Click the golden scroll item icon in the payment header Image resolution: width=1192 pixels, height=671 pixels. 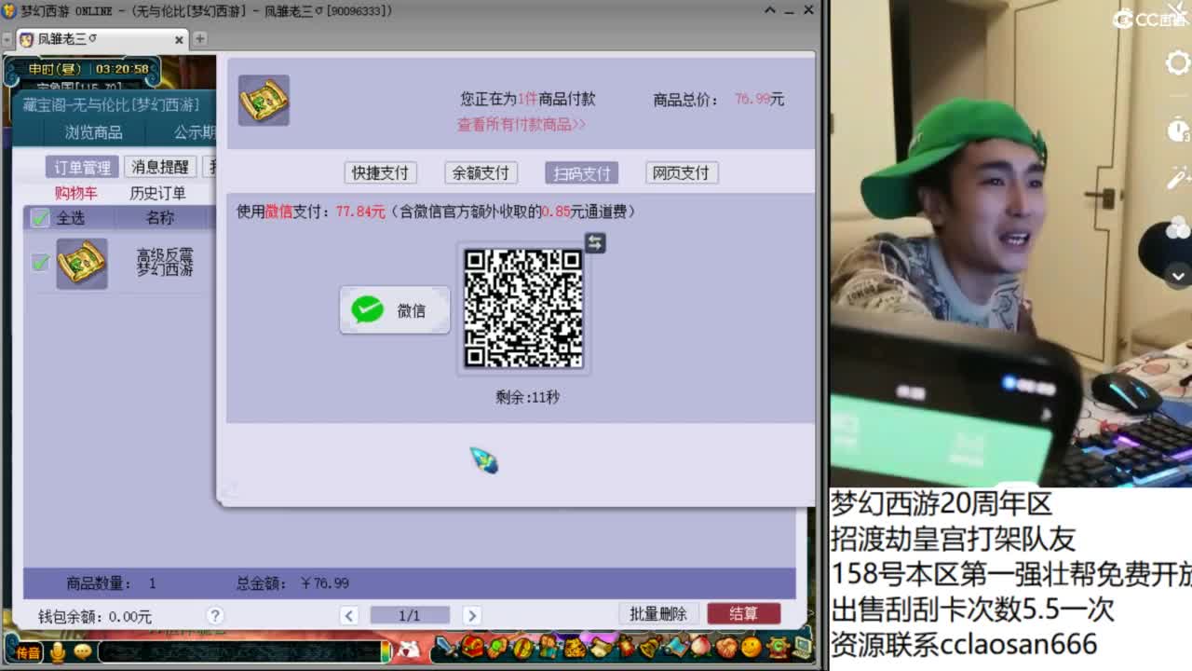tap(264, 101)
